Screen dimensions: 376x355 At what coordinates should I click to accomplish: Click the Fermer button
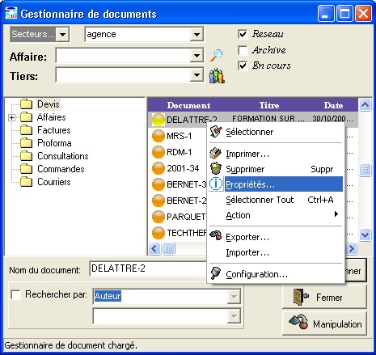click(324, 297)
